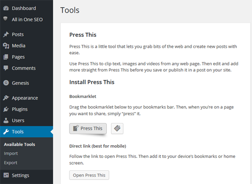Viewport: 252px width, 184px height.
Task: Select Available Tools submenu link
Action: 20,144
